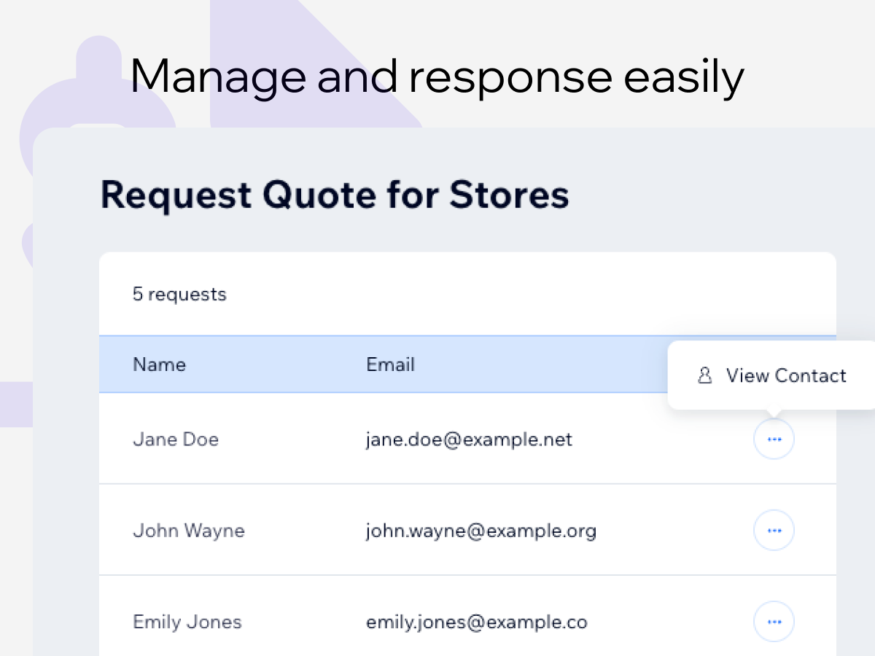Click the person icon beside View Contact
Screen dimensions: 875x656
704,375
